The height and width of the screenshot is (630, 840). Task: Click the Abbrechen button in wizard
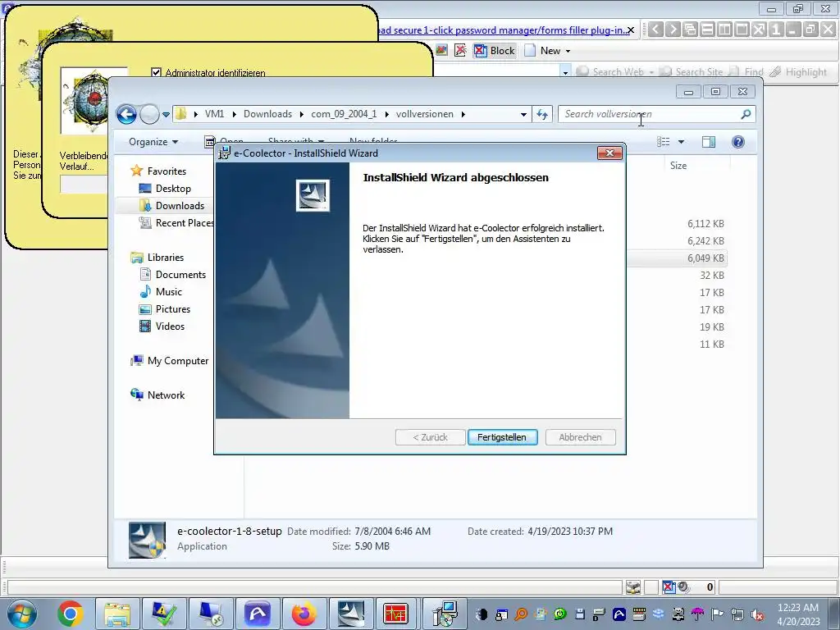coord(580,437)
